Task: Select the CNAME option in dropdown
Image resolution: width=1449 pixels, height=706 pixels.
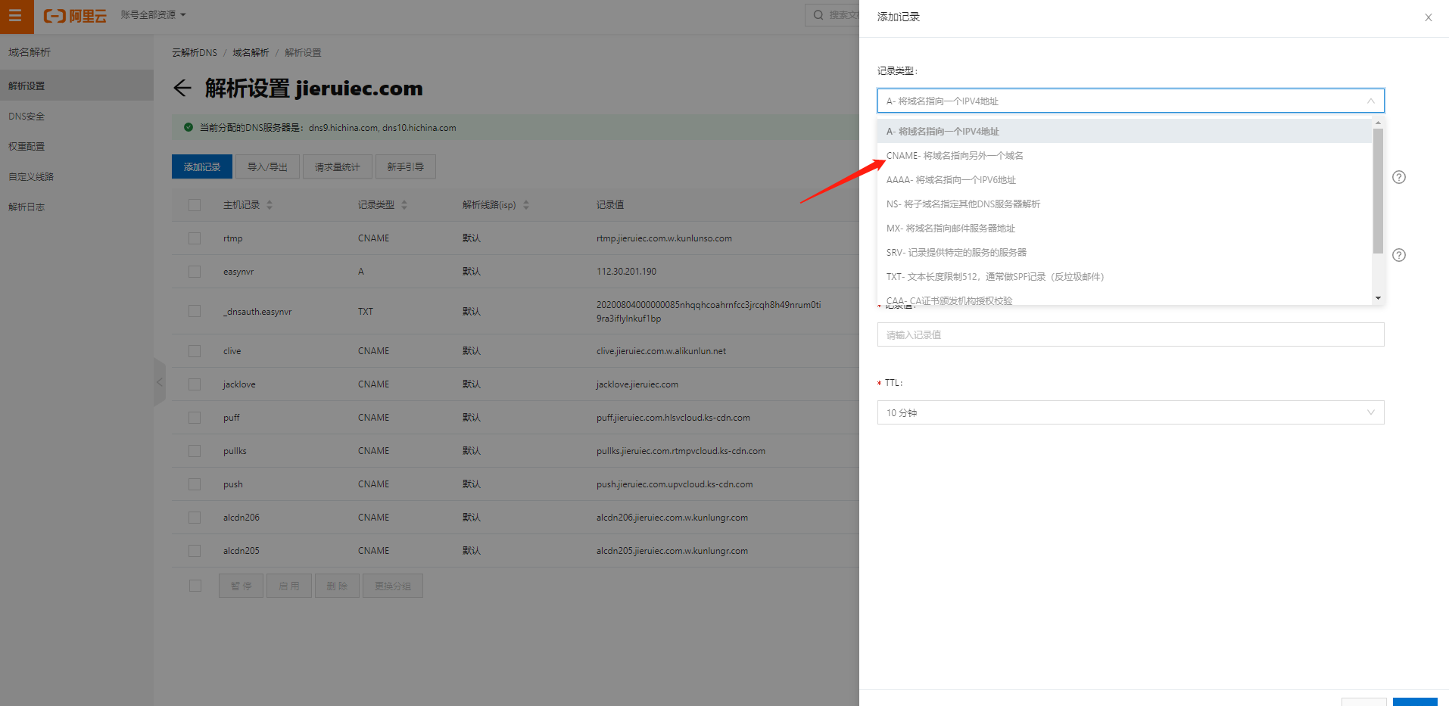Action: 1124,156
